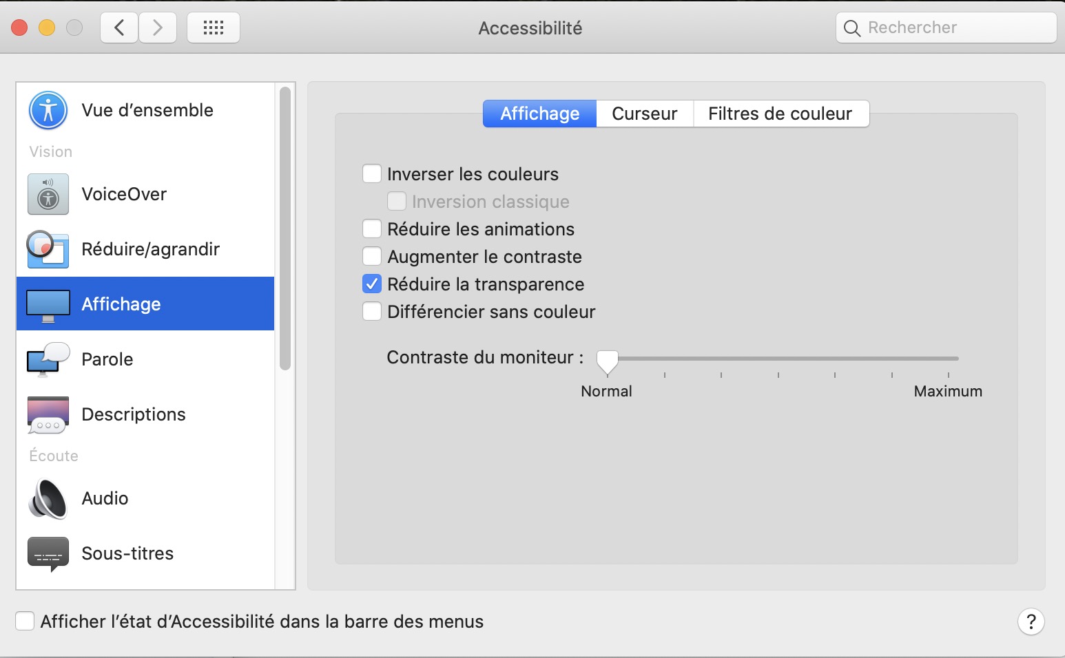Switch to the Curseur tab
1065x658 pixels.
(644, 114)
